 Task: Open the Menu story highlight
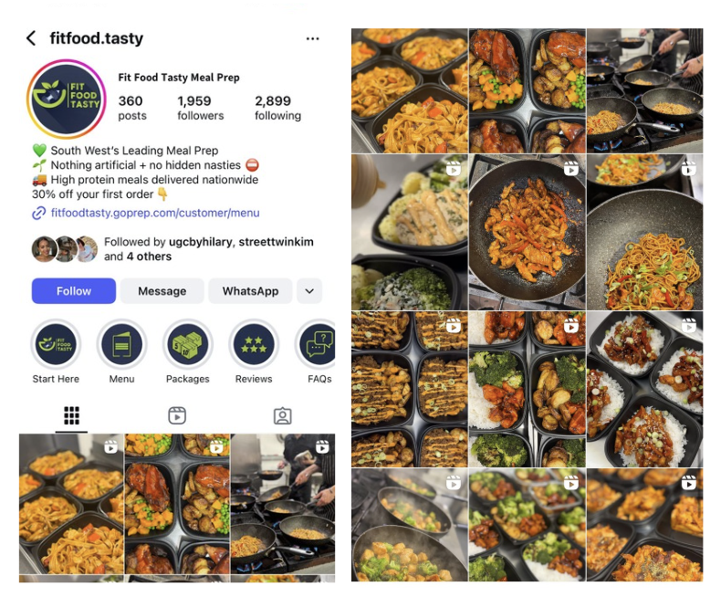coord(122,344)
